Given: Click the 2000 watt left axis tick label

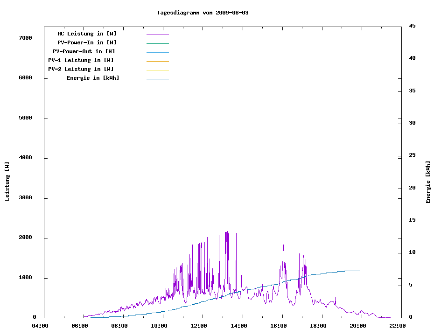Looking at the screenshot, I should (x=25, y=238).
